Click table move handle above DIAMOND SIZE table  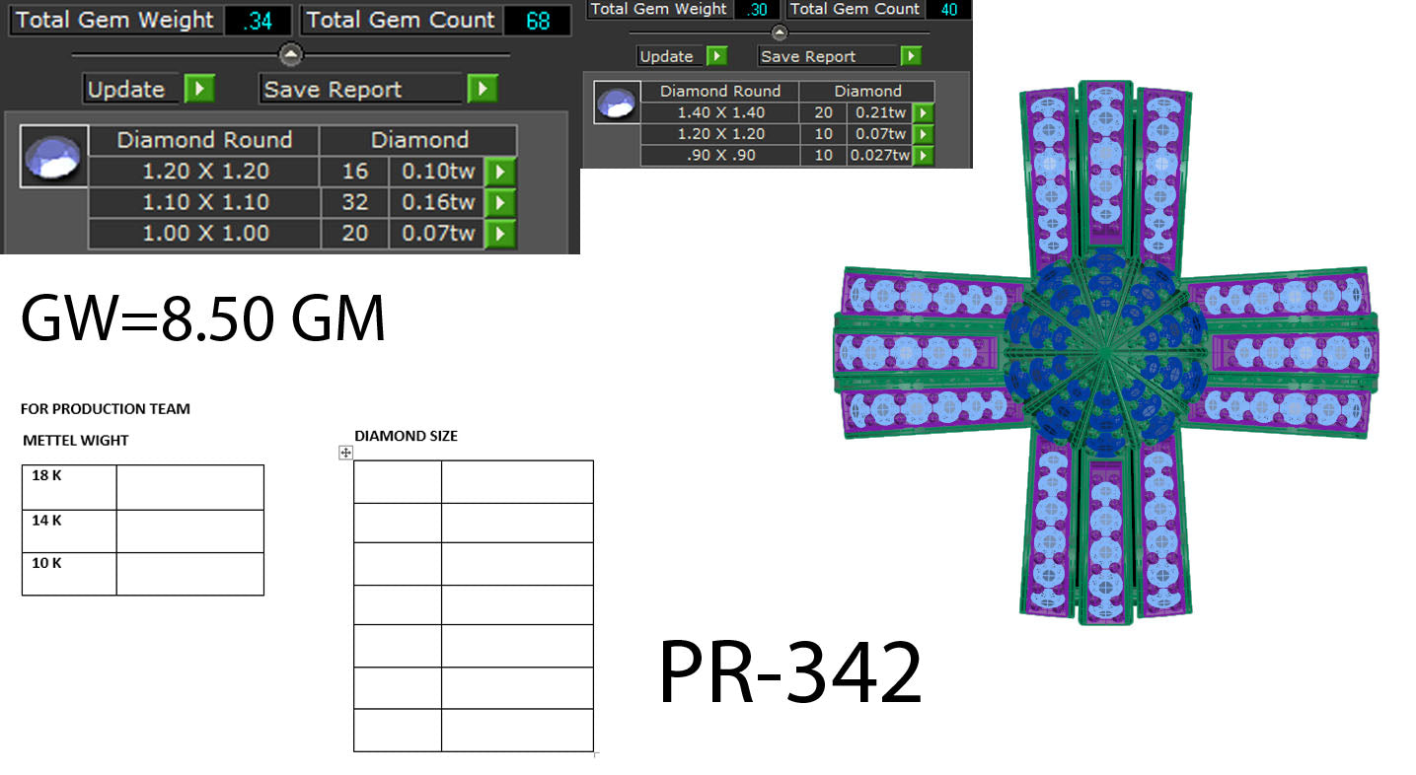tap(343, 452)
